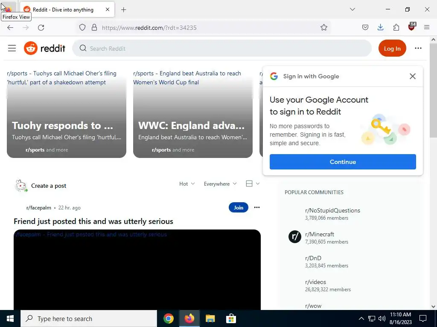
Task: Click the r/Minecraft community icon
Action: [x=294, y=237]
